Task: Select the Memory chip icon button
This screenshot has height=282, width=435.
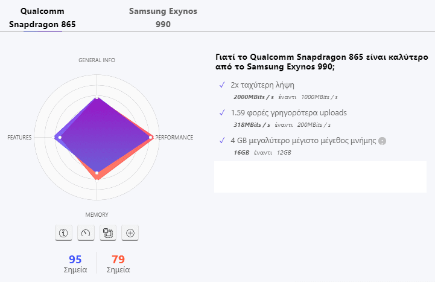Action: (x=108, y=232)
